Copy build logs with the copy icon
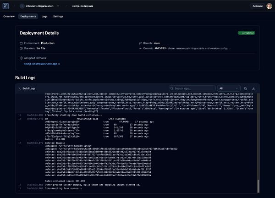 (245, 88)
